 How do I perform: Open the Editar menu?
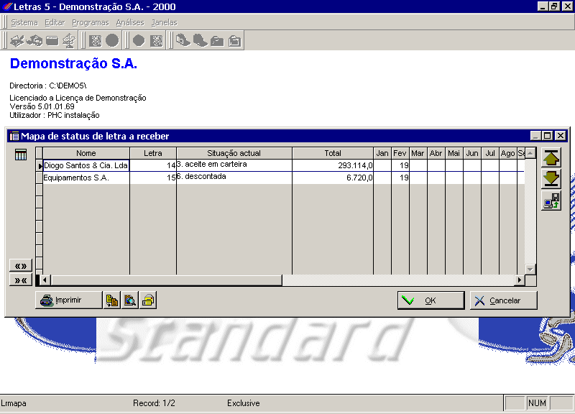[55, 22]
